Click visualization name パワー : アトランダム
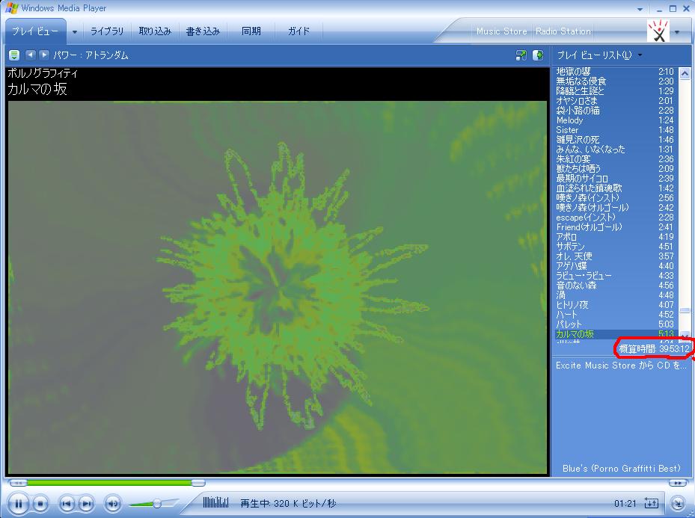 pos(91,55)
